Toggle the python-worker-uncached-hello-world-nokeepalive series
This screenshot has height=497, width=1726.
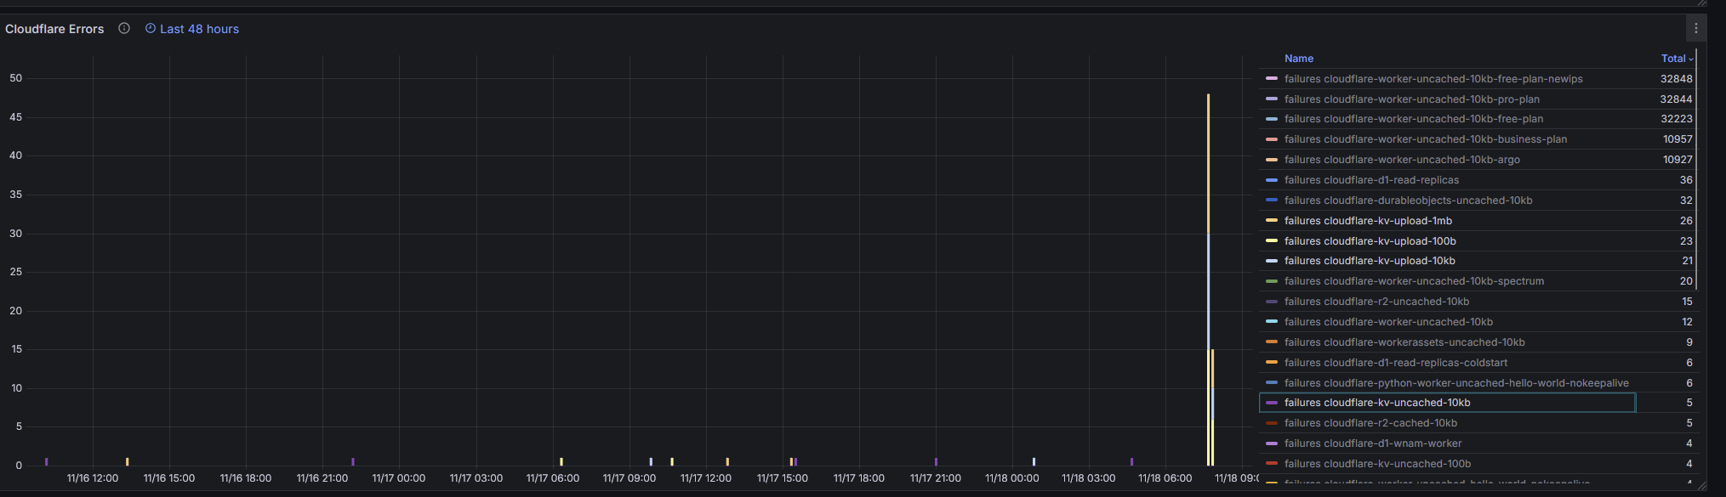pyautogui.click(x=1456, y=383)
